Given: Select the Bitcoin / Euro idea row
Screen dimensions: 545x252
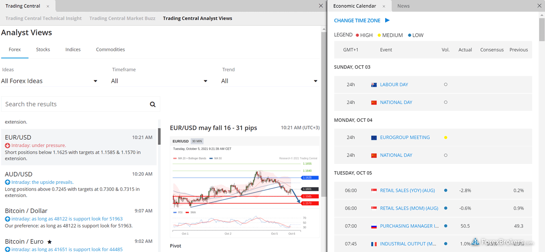Looking at the screenshot, I should [x=79, y=244].
